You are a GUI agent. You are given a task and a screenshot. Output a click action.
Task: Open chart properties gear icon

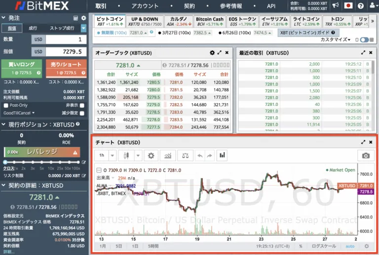click(x=151, y=155)
